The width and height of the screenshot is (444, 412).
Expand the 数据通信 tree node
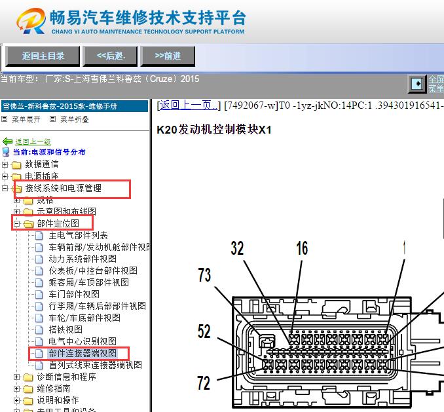point(5,164)
